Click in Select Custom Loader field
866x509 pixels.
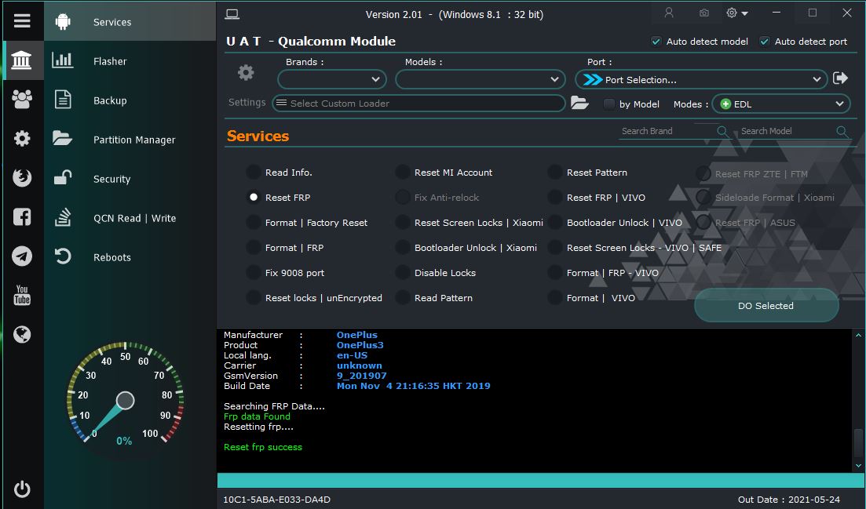[418, 103]
